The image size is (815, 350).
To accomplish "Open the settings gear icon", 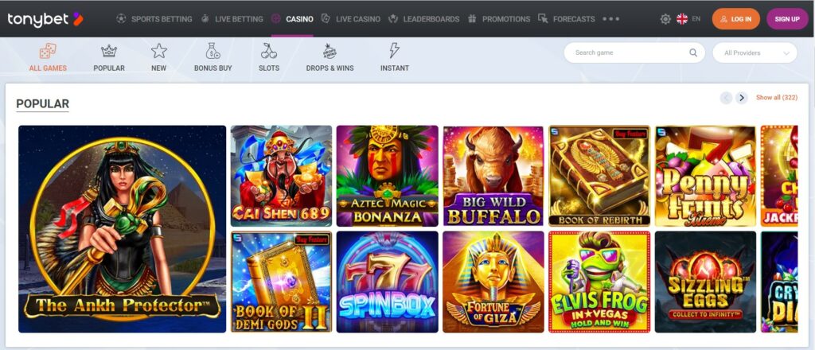I will pos(665,19).
